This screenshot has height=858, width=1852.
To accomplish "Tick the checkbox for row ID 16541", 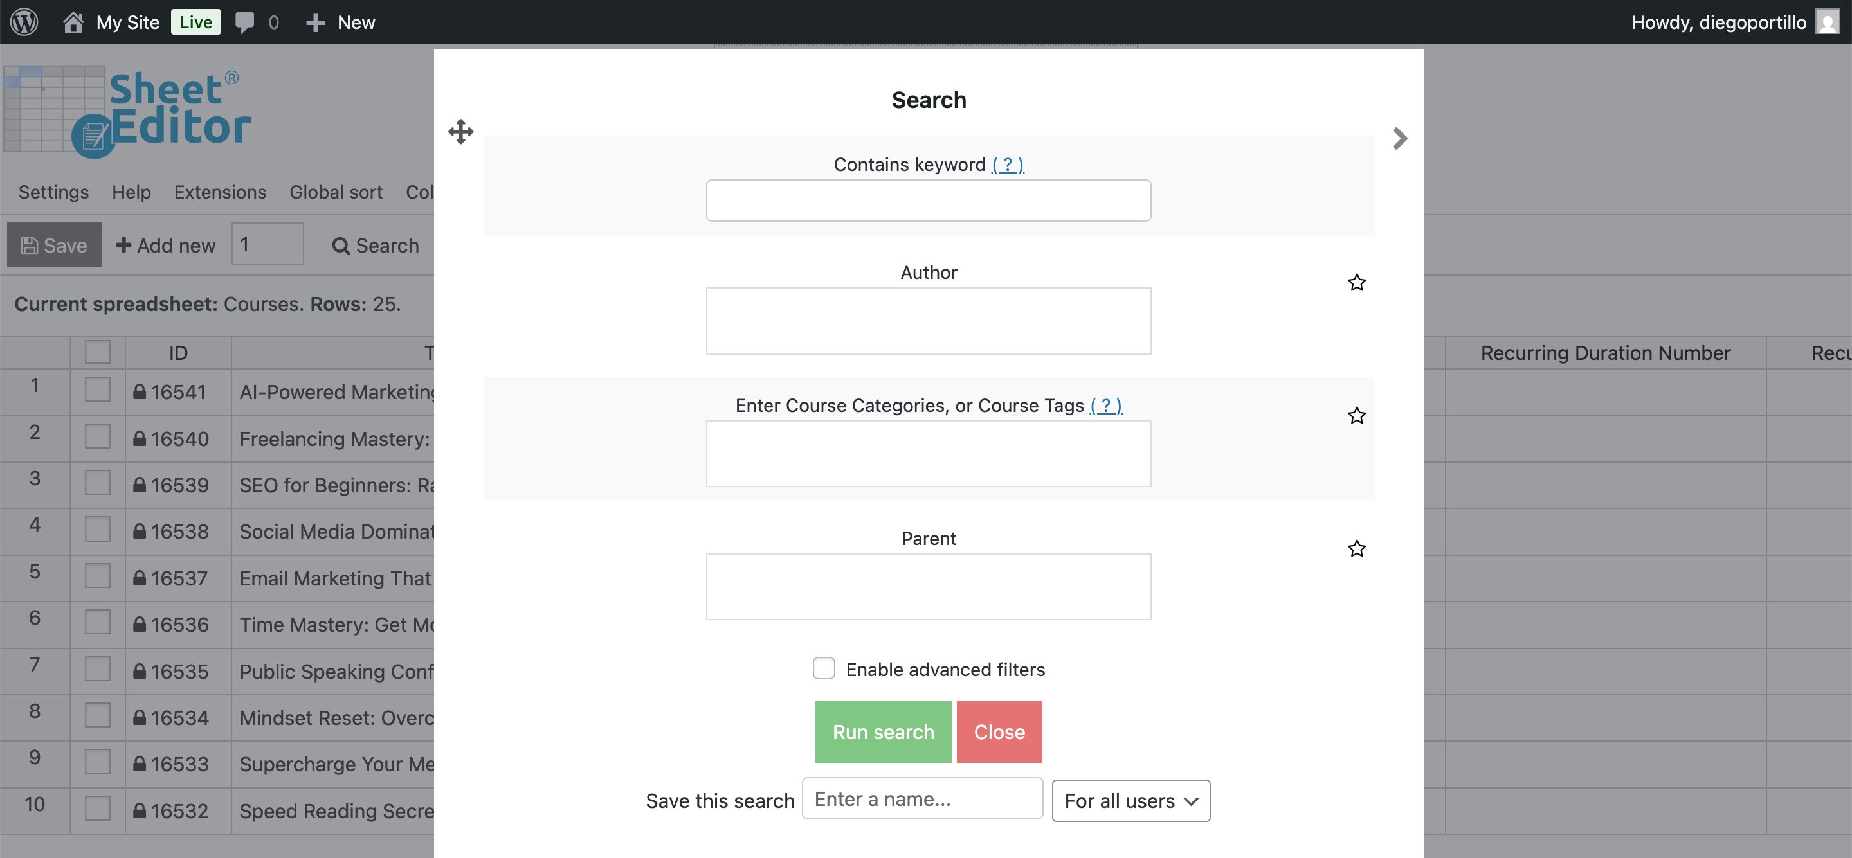I will tap(98, 390).
